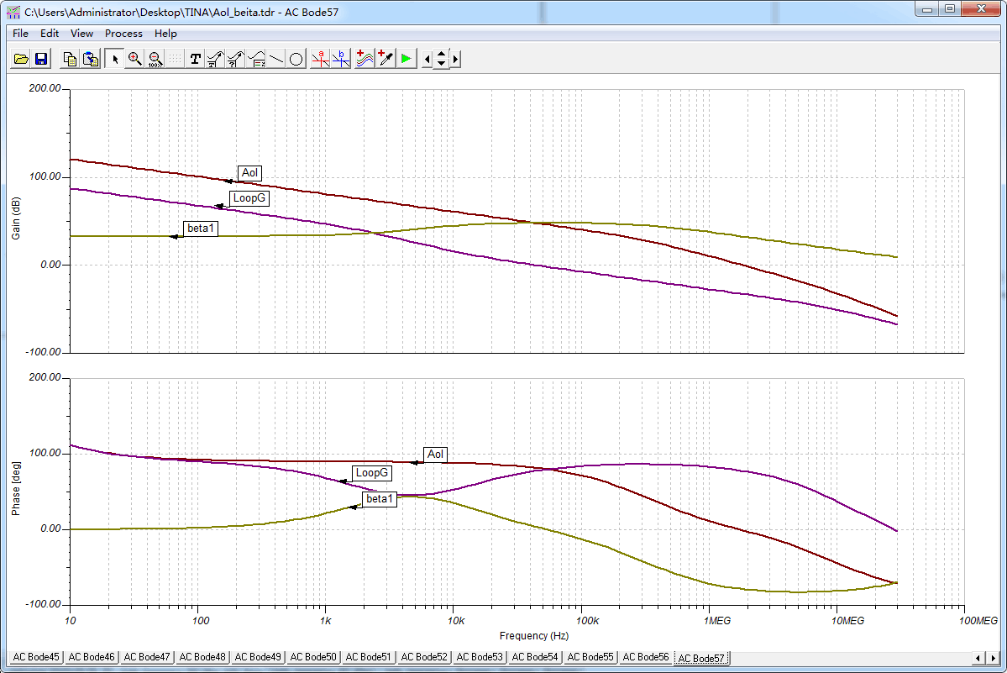
Task: Switch to the AC Bode45 tab
Action: pyautogui.click(x=36, y=657)
